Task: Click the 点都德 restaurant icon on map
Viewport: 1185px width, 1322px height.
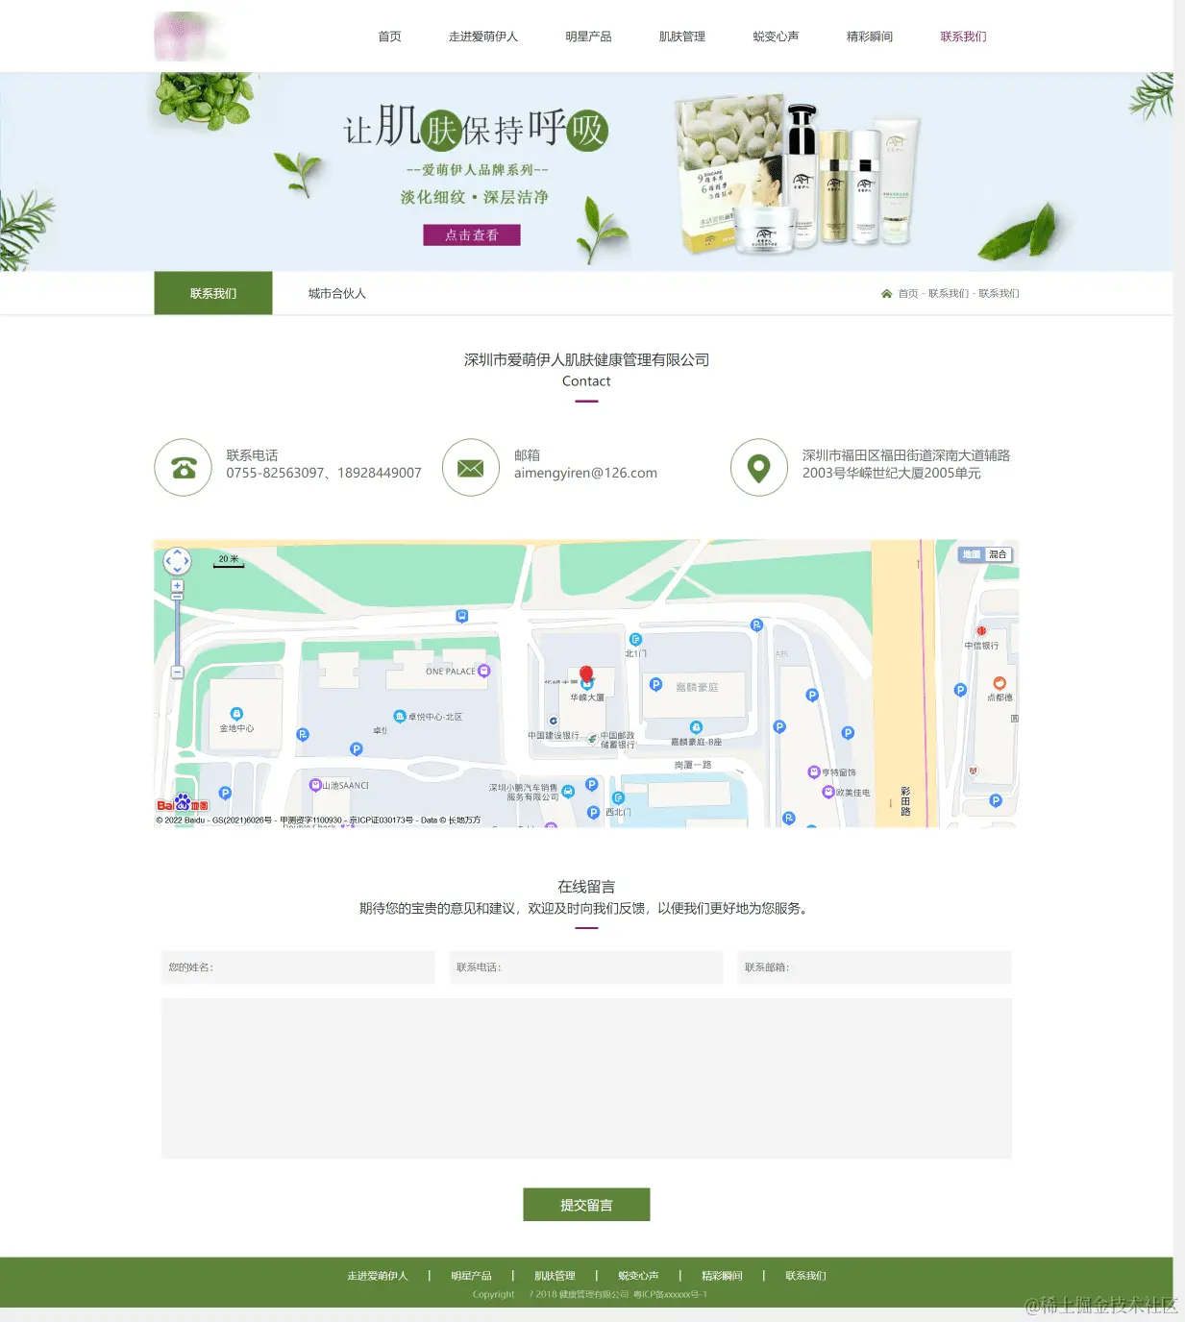Action: (x=1000, y=683)
